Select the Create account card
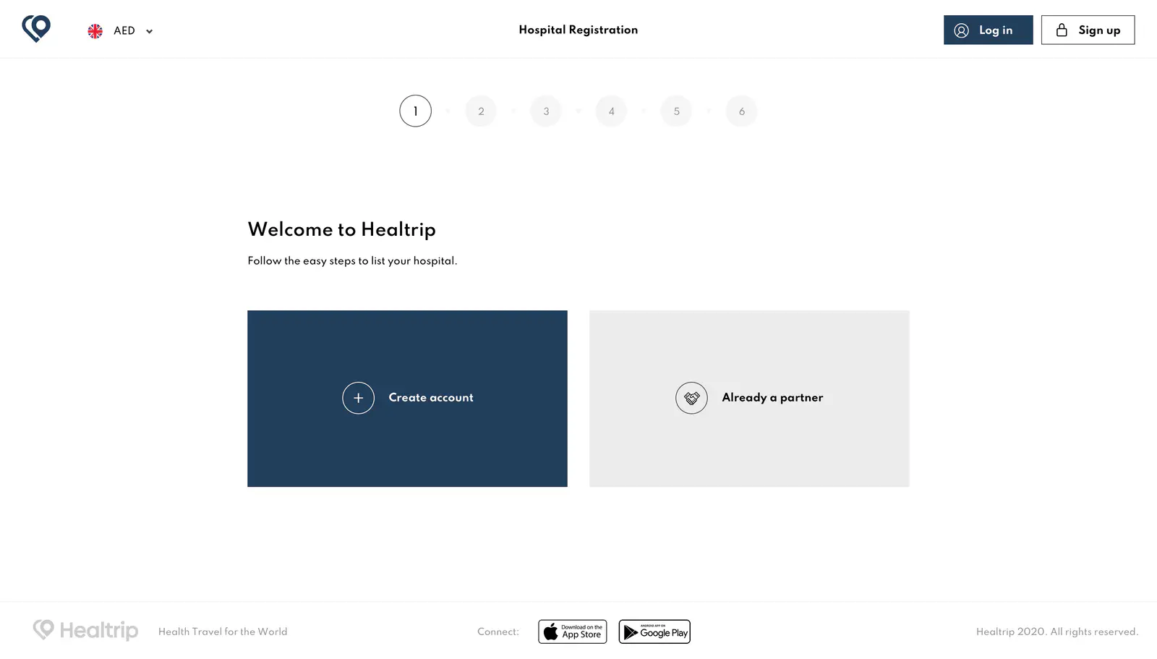 (407, 399)
